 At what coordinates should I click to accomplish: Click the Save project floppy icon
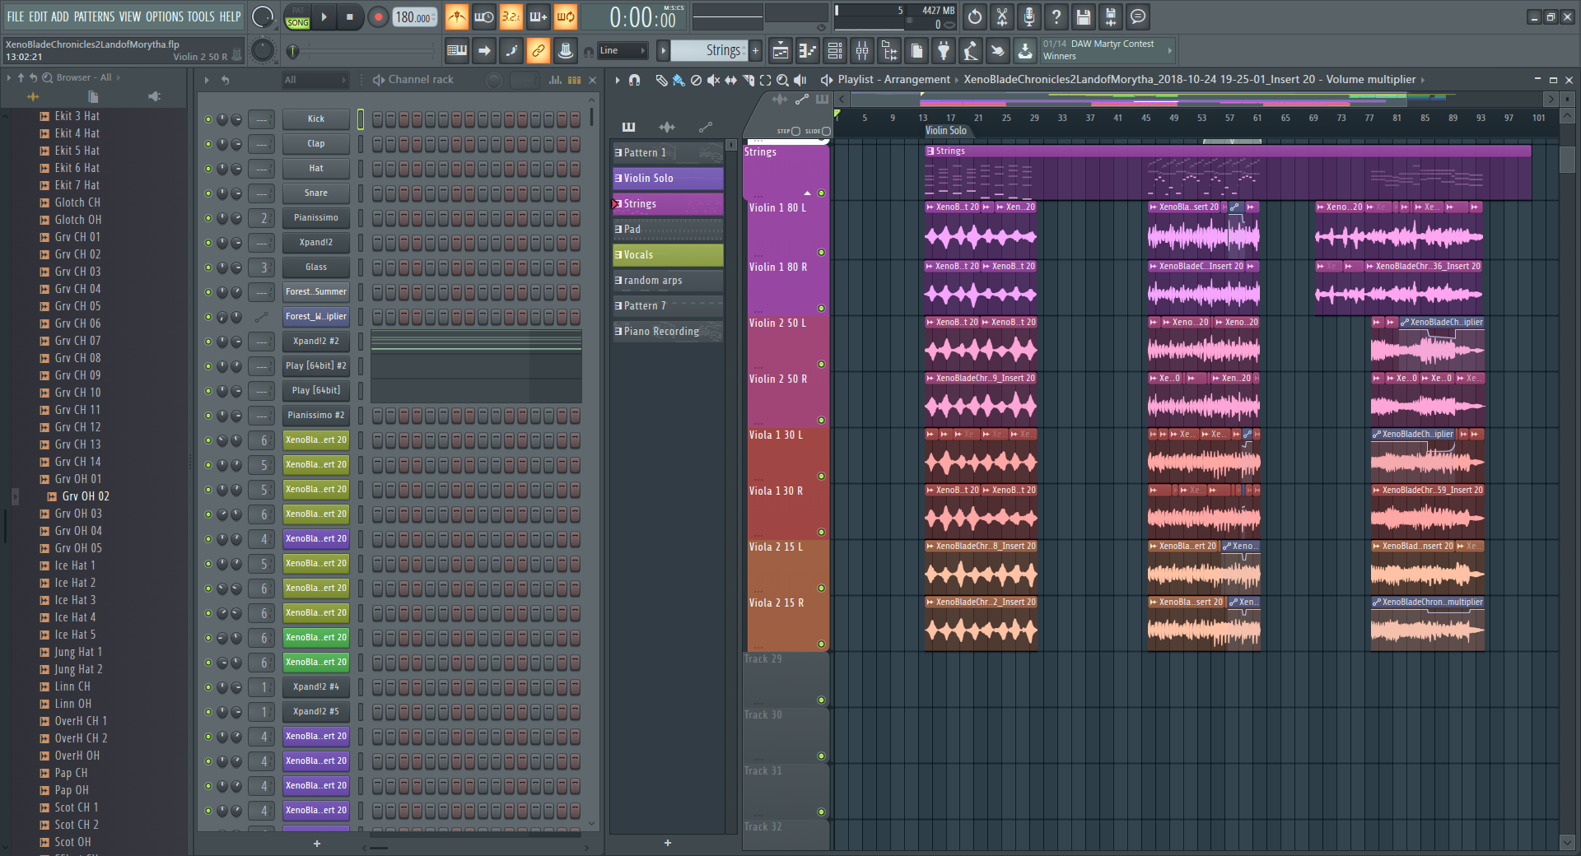coord(1084,16)
